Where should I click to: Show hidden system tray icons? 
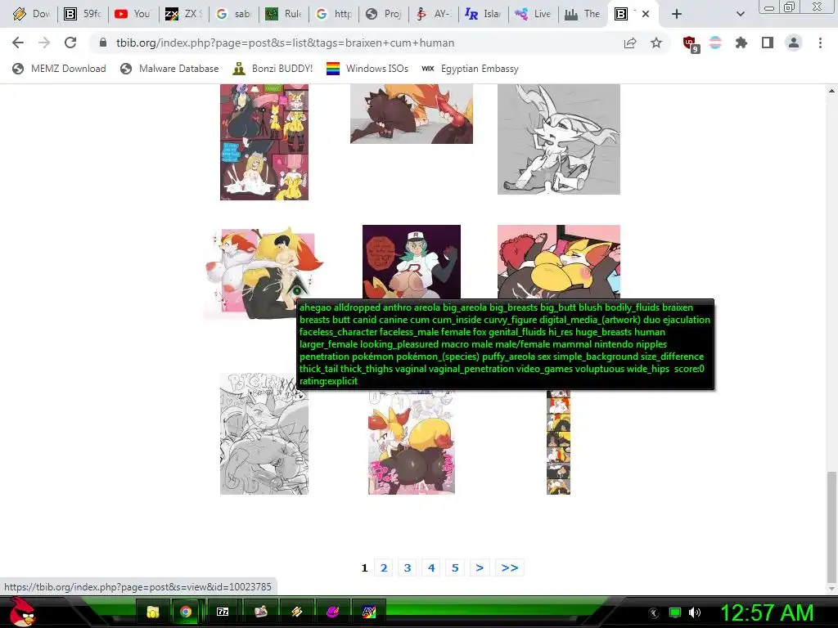[x=654, y=612]
